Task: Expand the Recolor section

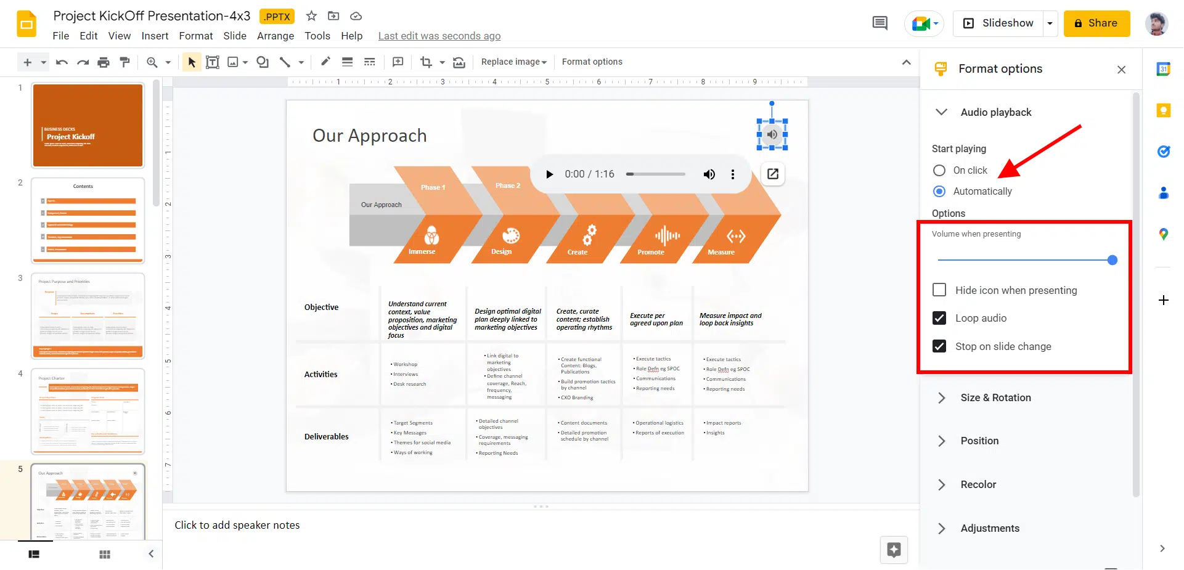Action: pyautogui.click(x=978, y=485)
